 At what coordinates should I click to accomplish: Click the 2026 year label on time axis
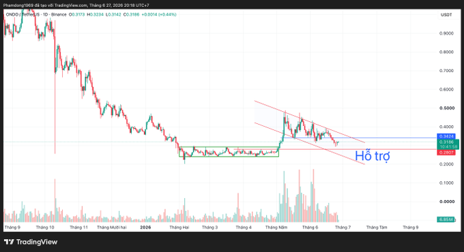pos(145,227)
